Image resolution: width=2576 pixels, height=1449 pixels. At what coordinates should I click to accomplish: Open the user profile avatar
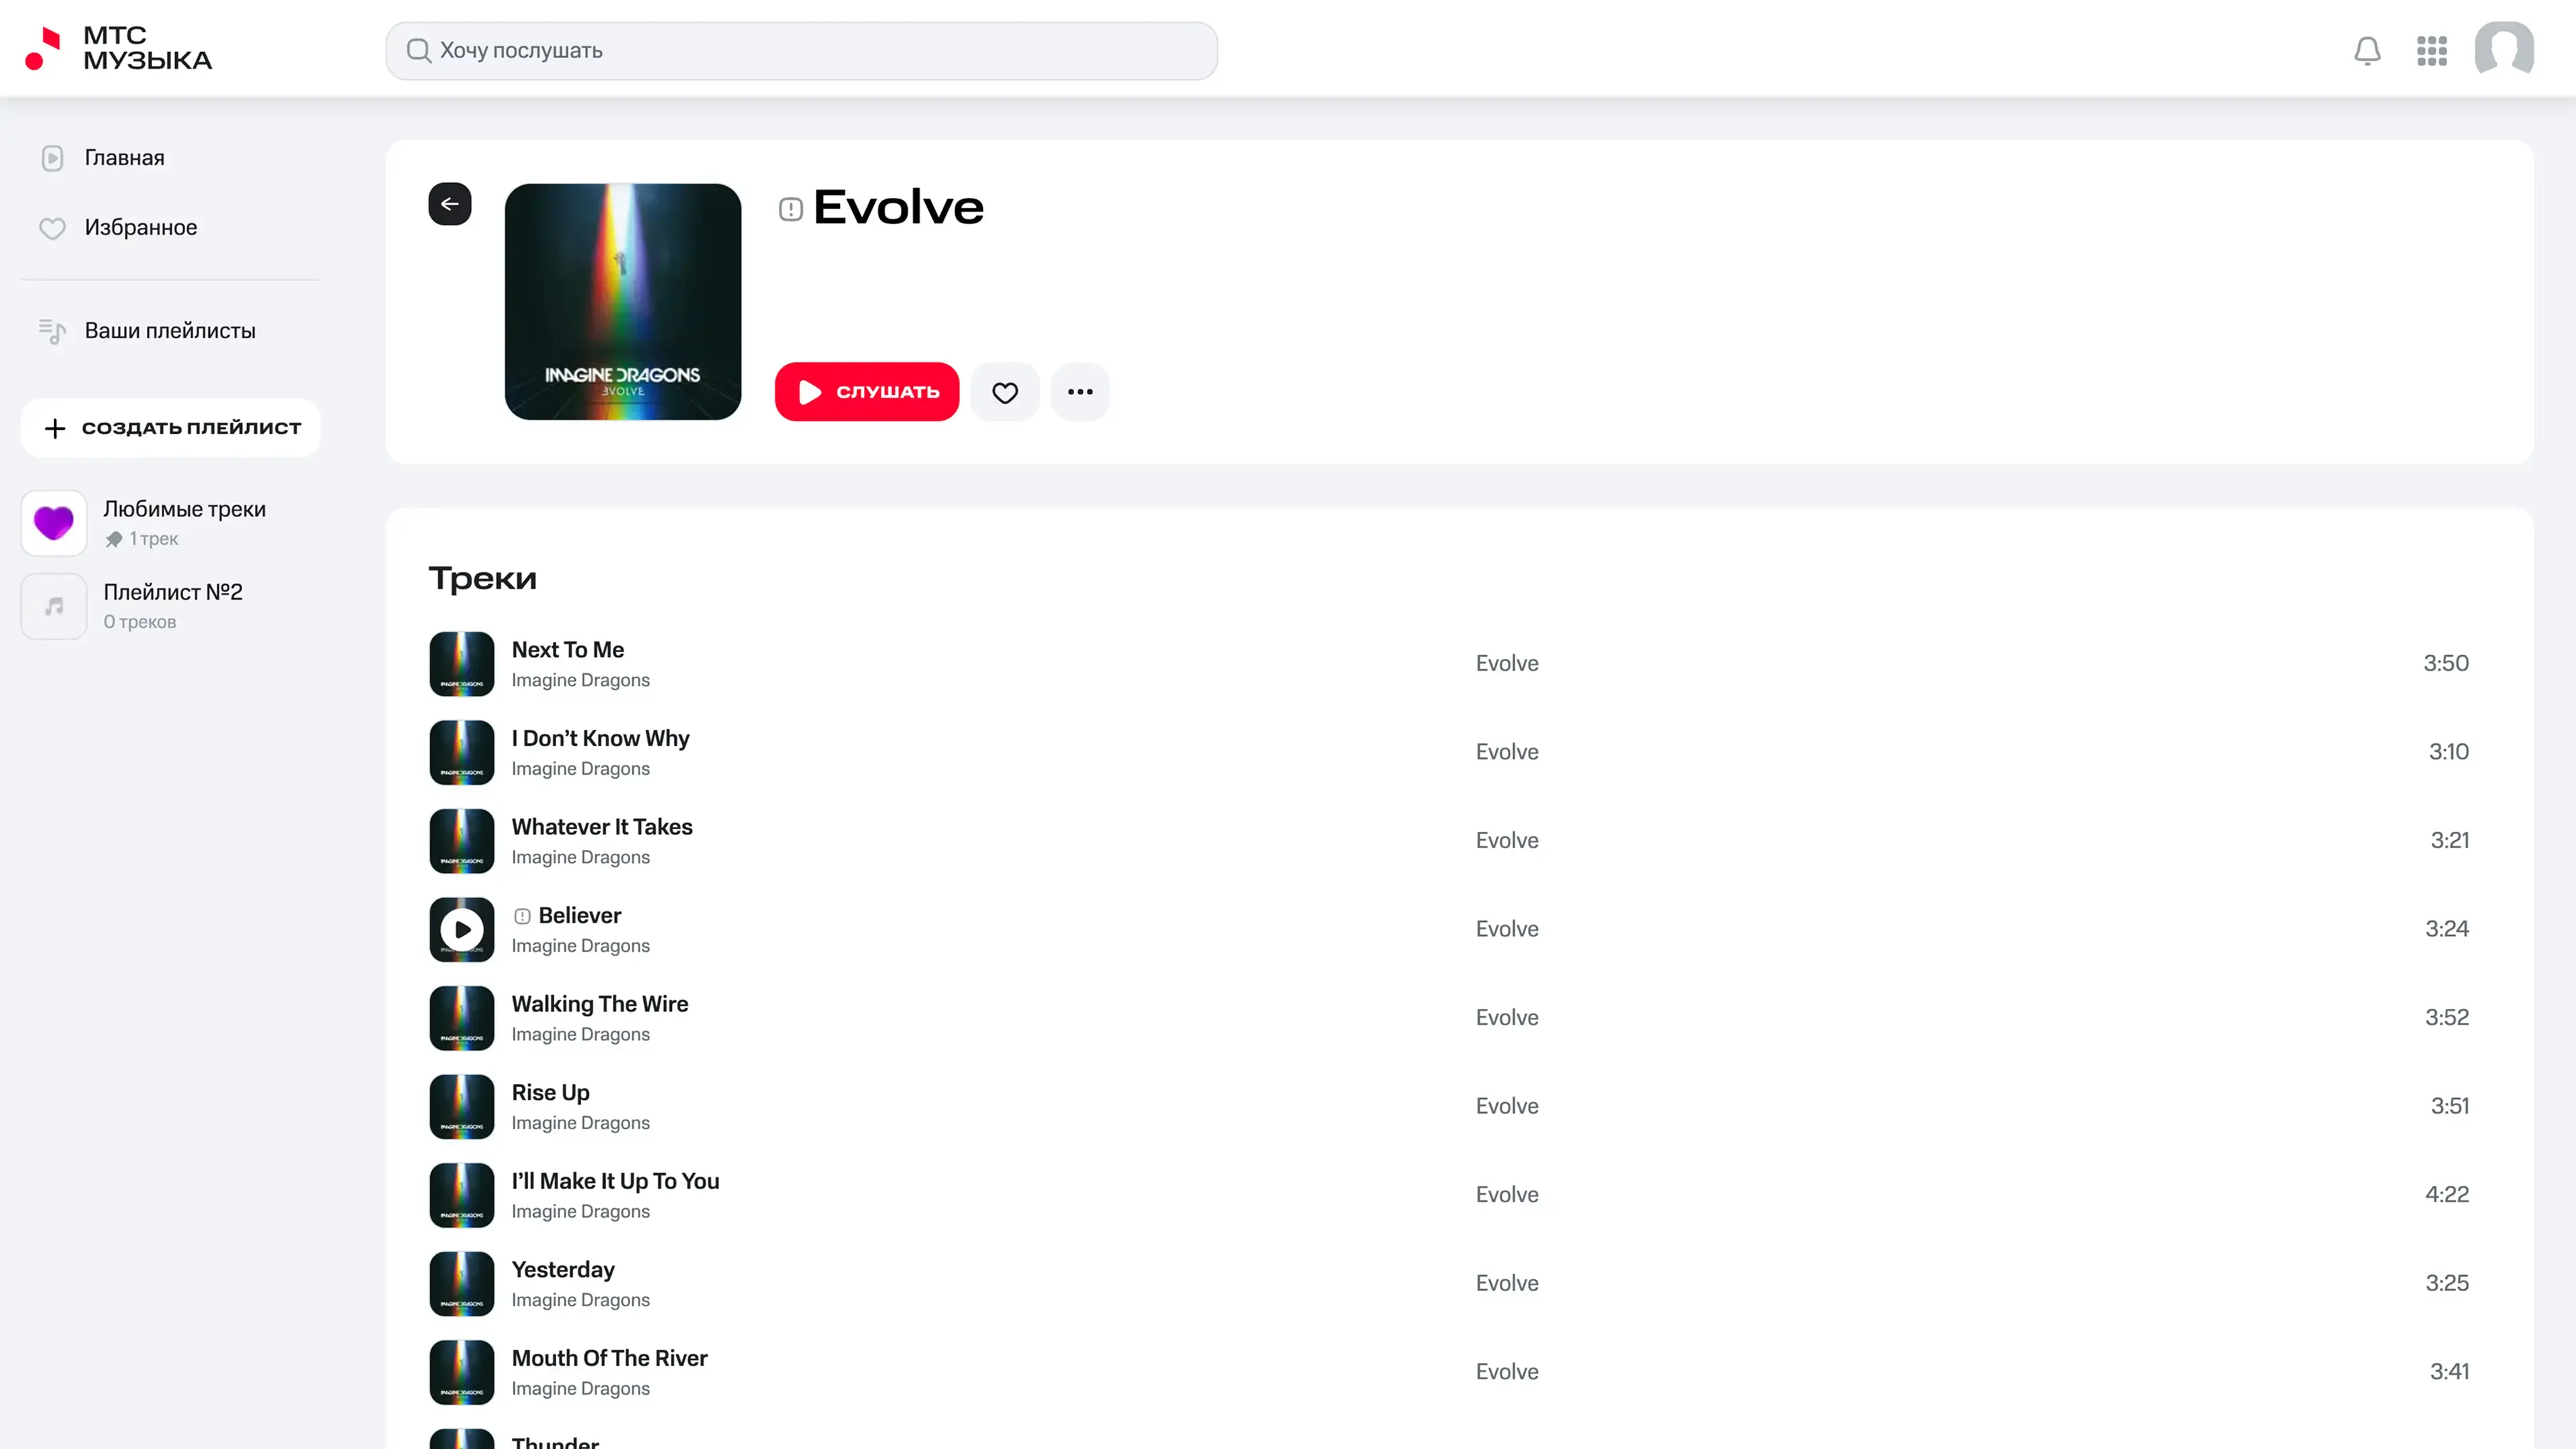[x=2504, y=49]
